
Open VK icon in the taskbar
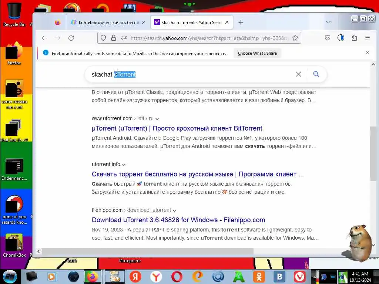coord(280,277)
